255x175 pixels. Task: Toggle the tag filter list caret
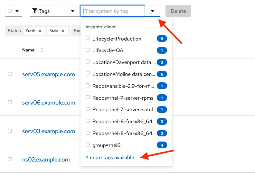point(153,11)
